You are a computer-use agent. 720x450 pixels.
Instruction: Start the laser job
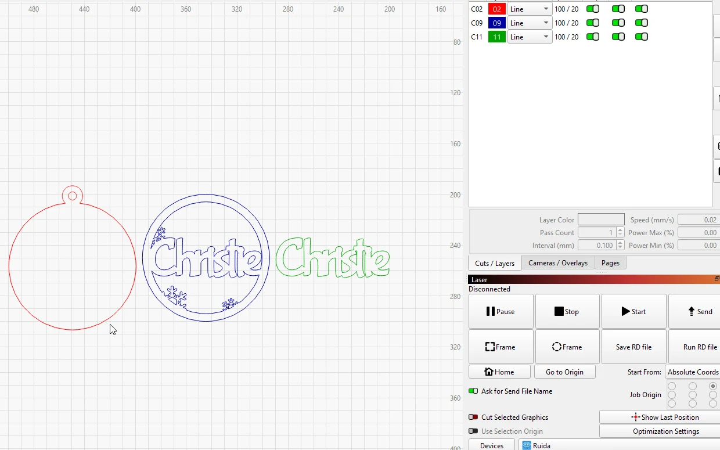point(633,311)
